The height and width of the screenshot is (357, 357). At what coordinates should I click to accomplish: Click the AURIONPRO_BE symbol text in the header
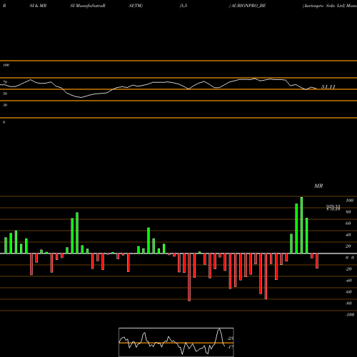click(248, 6)
